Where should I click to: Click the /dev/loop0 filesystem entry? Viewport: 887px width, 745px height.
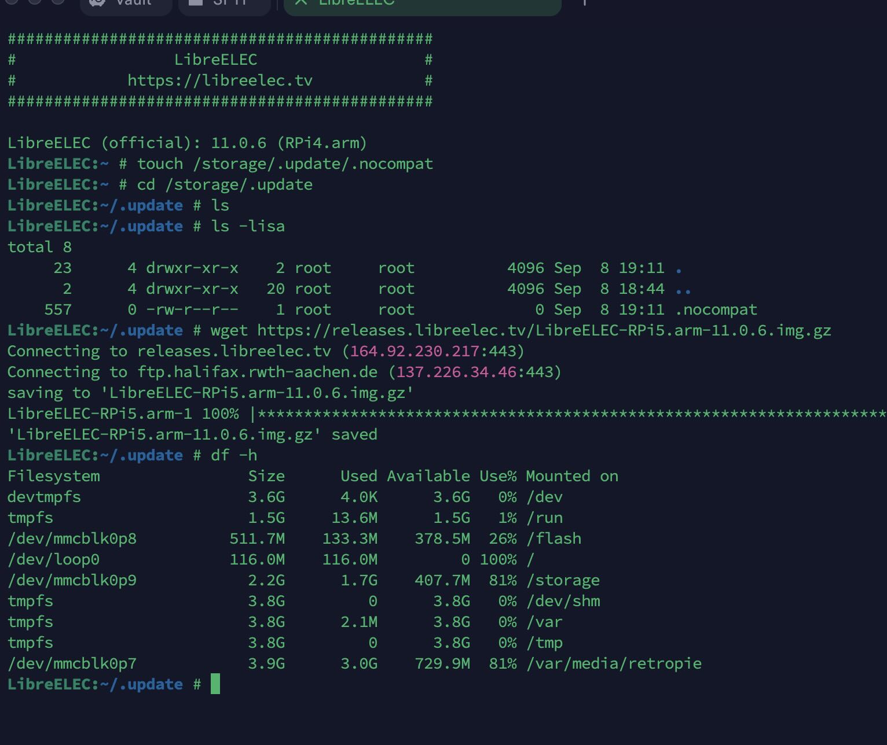tap(53, 559)
